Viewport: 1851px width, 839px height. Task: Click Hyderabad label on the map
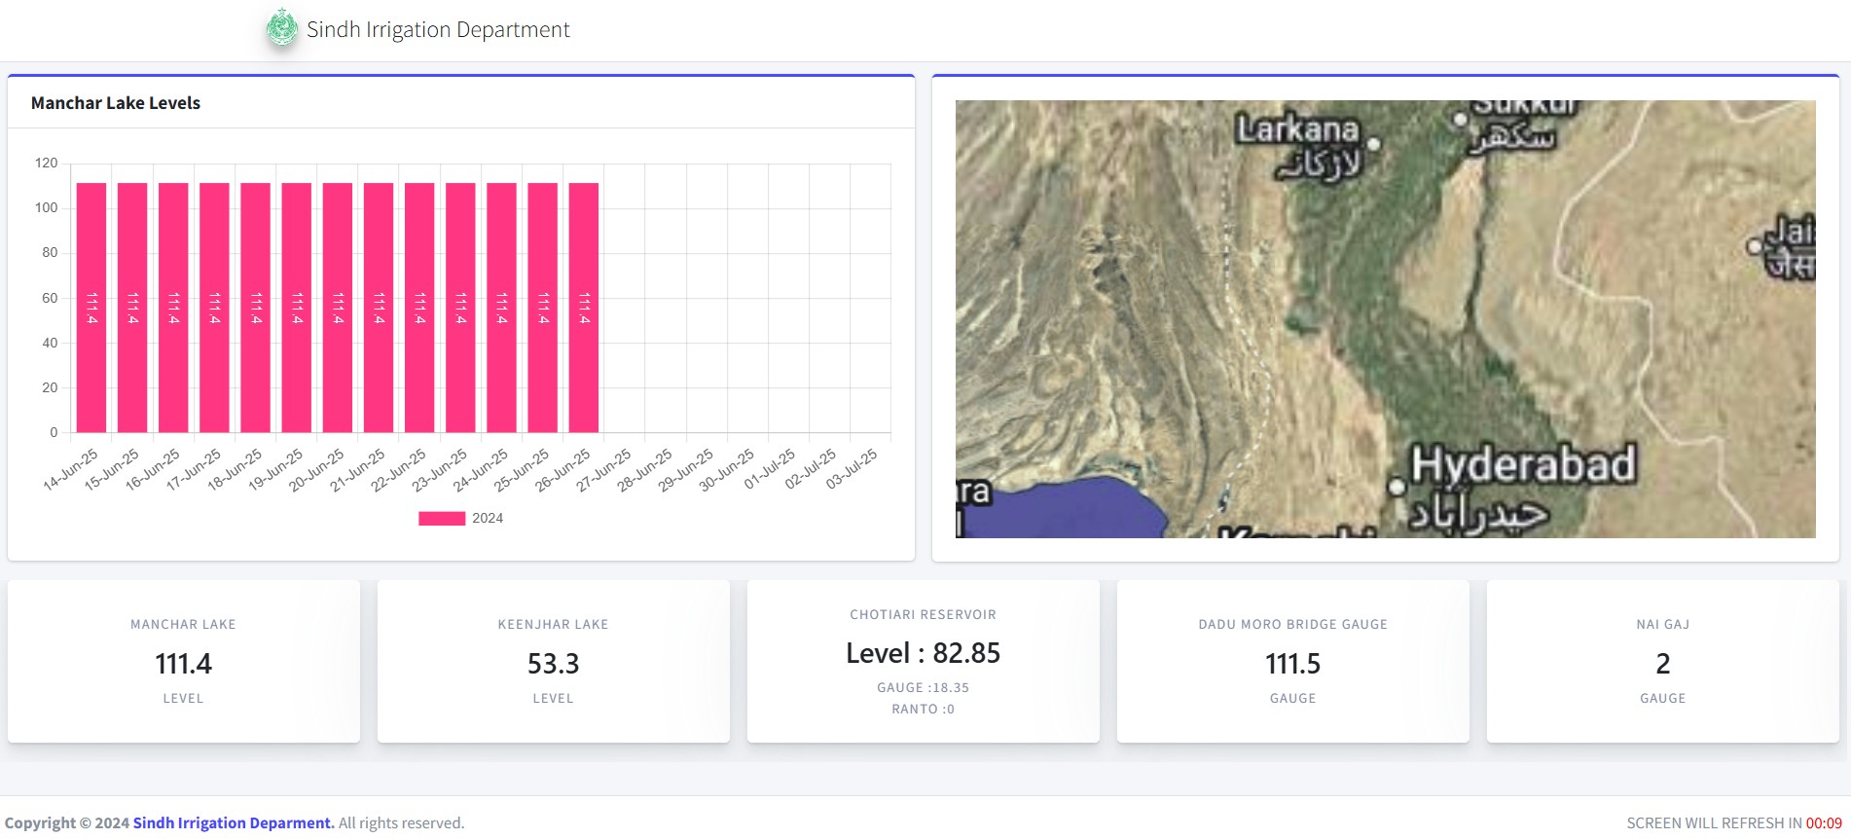tap(1522, 465)
